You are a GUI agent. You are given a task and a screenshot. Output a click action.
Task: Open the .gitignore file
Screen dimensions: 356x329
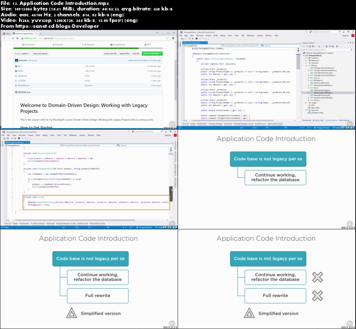[22, 76]
